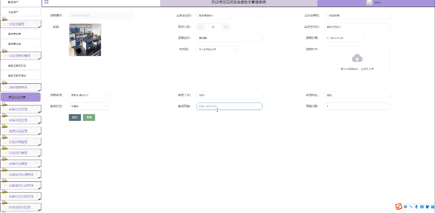Screen dimensions: 435x213
Task: Click the admin username in the header
Action: [x=377, y=2]
